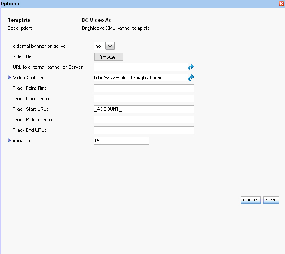Click the Track Start URLs field containing _ADCOUNT_
The width and height of the screenshot is (285, 254).
(144, 109)
